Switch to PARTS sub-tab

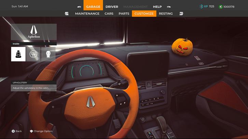pyautogui.click(x=124, y=14)
